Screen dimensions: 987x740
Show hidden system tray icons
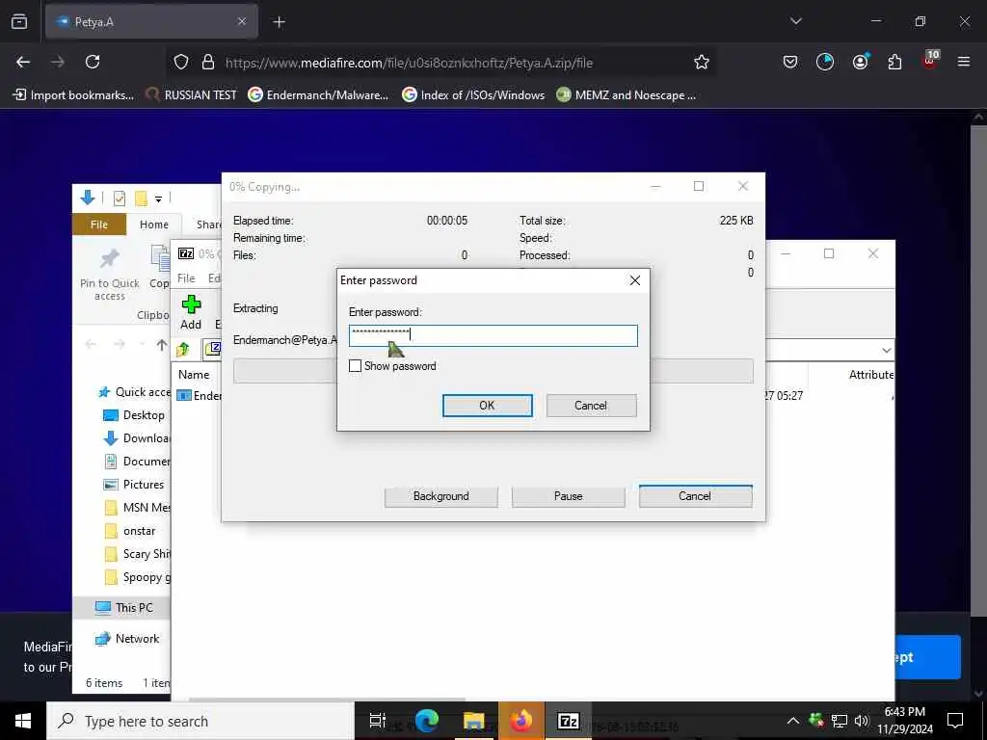click(x=793, y=721)
